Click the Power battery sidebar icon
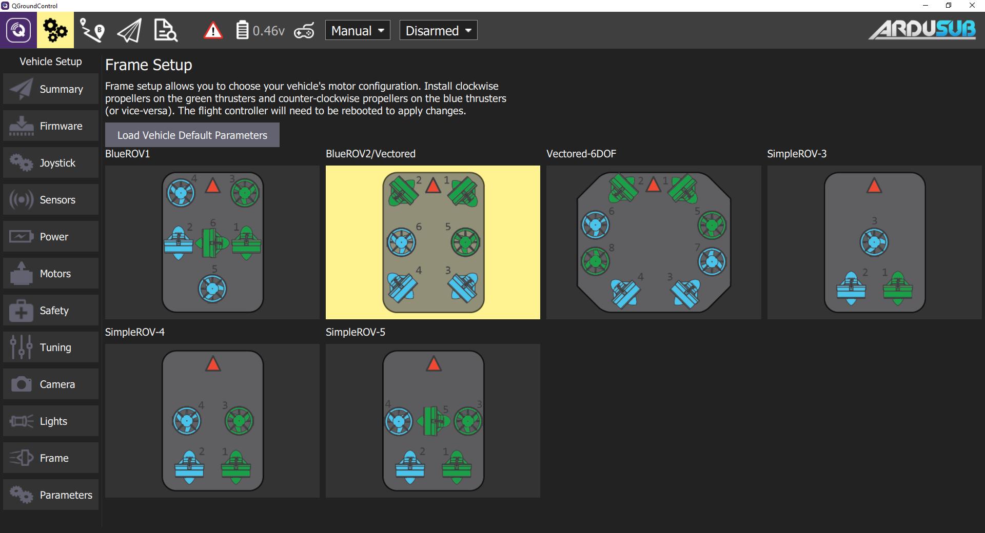The image size is (985, 533). point(22,236)
